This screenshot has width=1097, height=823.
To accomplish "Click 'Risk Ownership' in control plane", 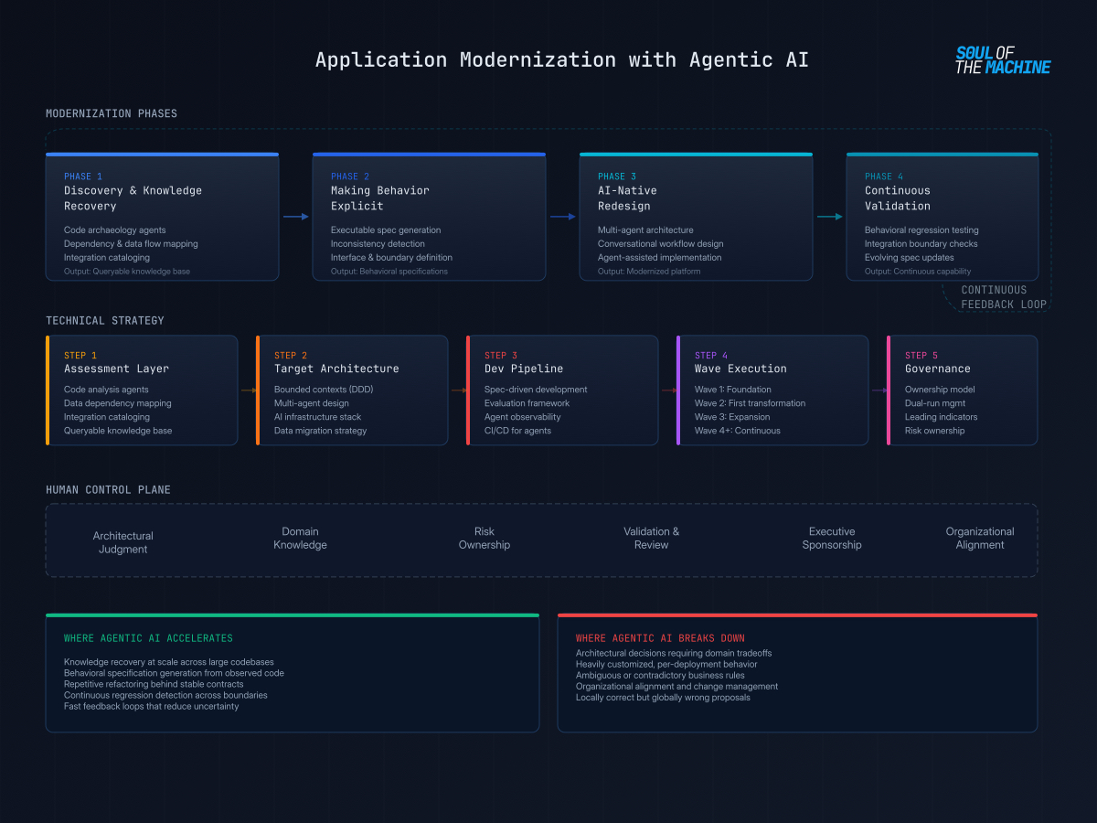I will 485,538.
